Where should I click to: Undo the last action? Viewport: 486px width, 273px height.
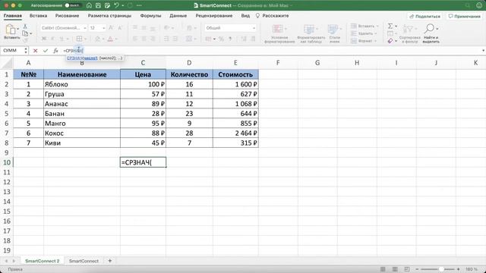116,5
